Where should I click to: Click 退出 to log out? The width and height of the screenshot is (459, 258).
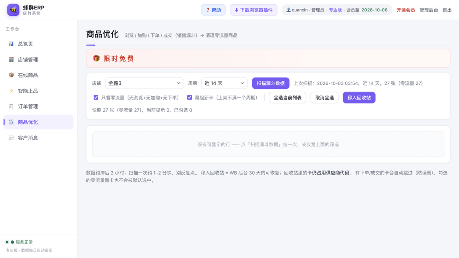coord(447,10)
